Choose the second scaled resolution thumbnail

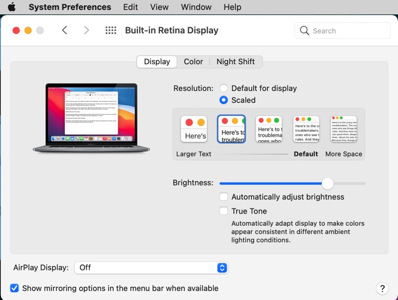[x=231, y=129]
